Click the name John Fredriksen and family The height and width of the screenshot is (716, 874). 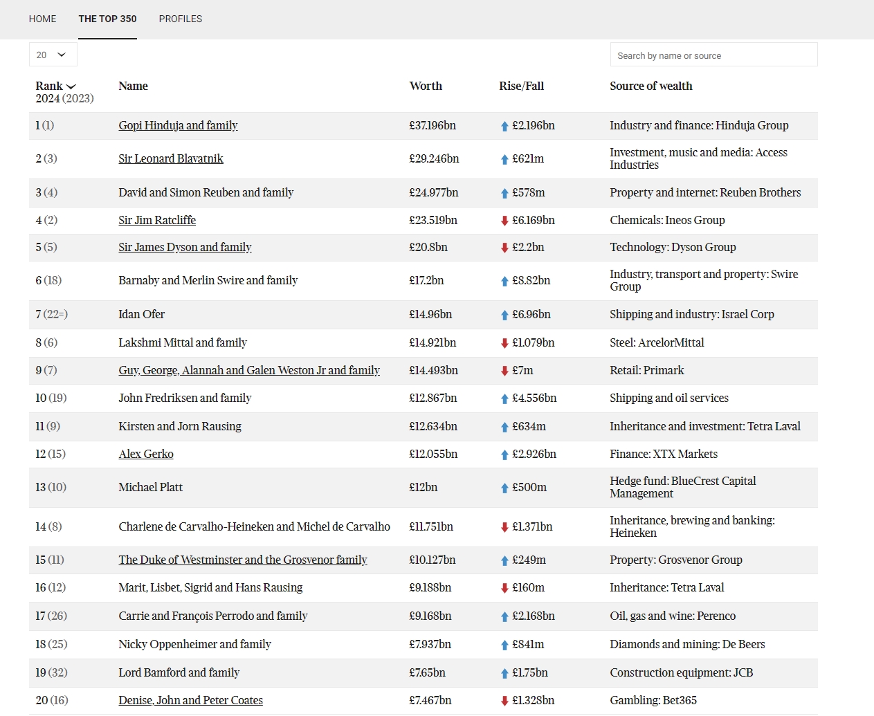point(185,398)
